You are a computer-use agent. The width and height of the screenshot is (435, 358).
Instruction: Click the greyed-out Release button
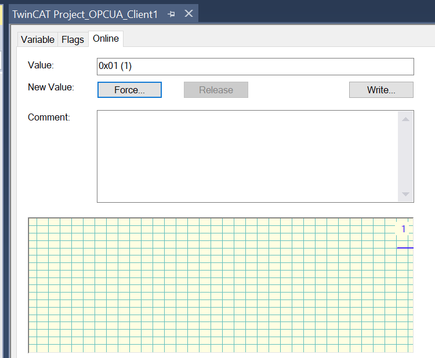(216, 90)
